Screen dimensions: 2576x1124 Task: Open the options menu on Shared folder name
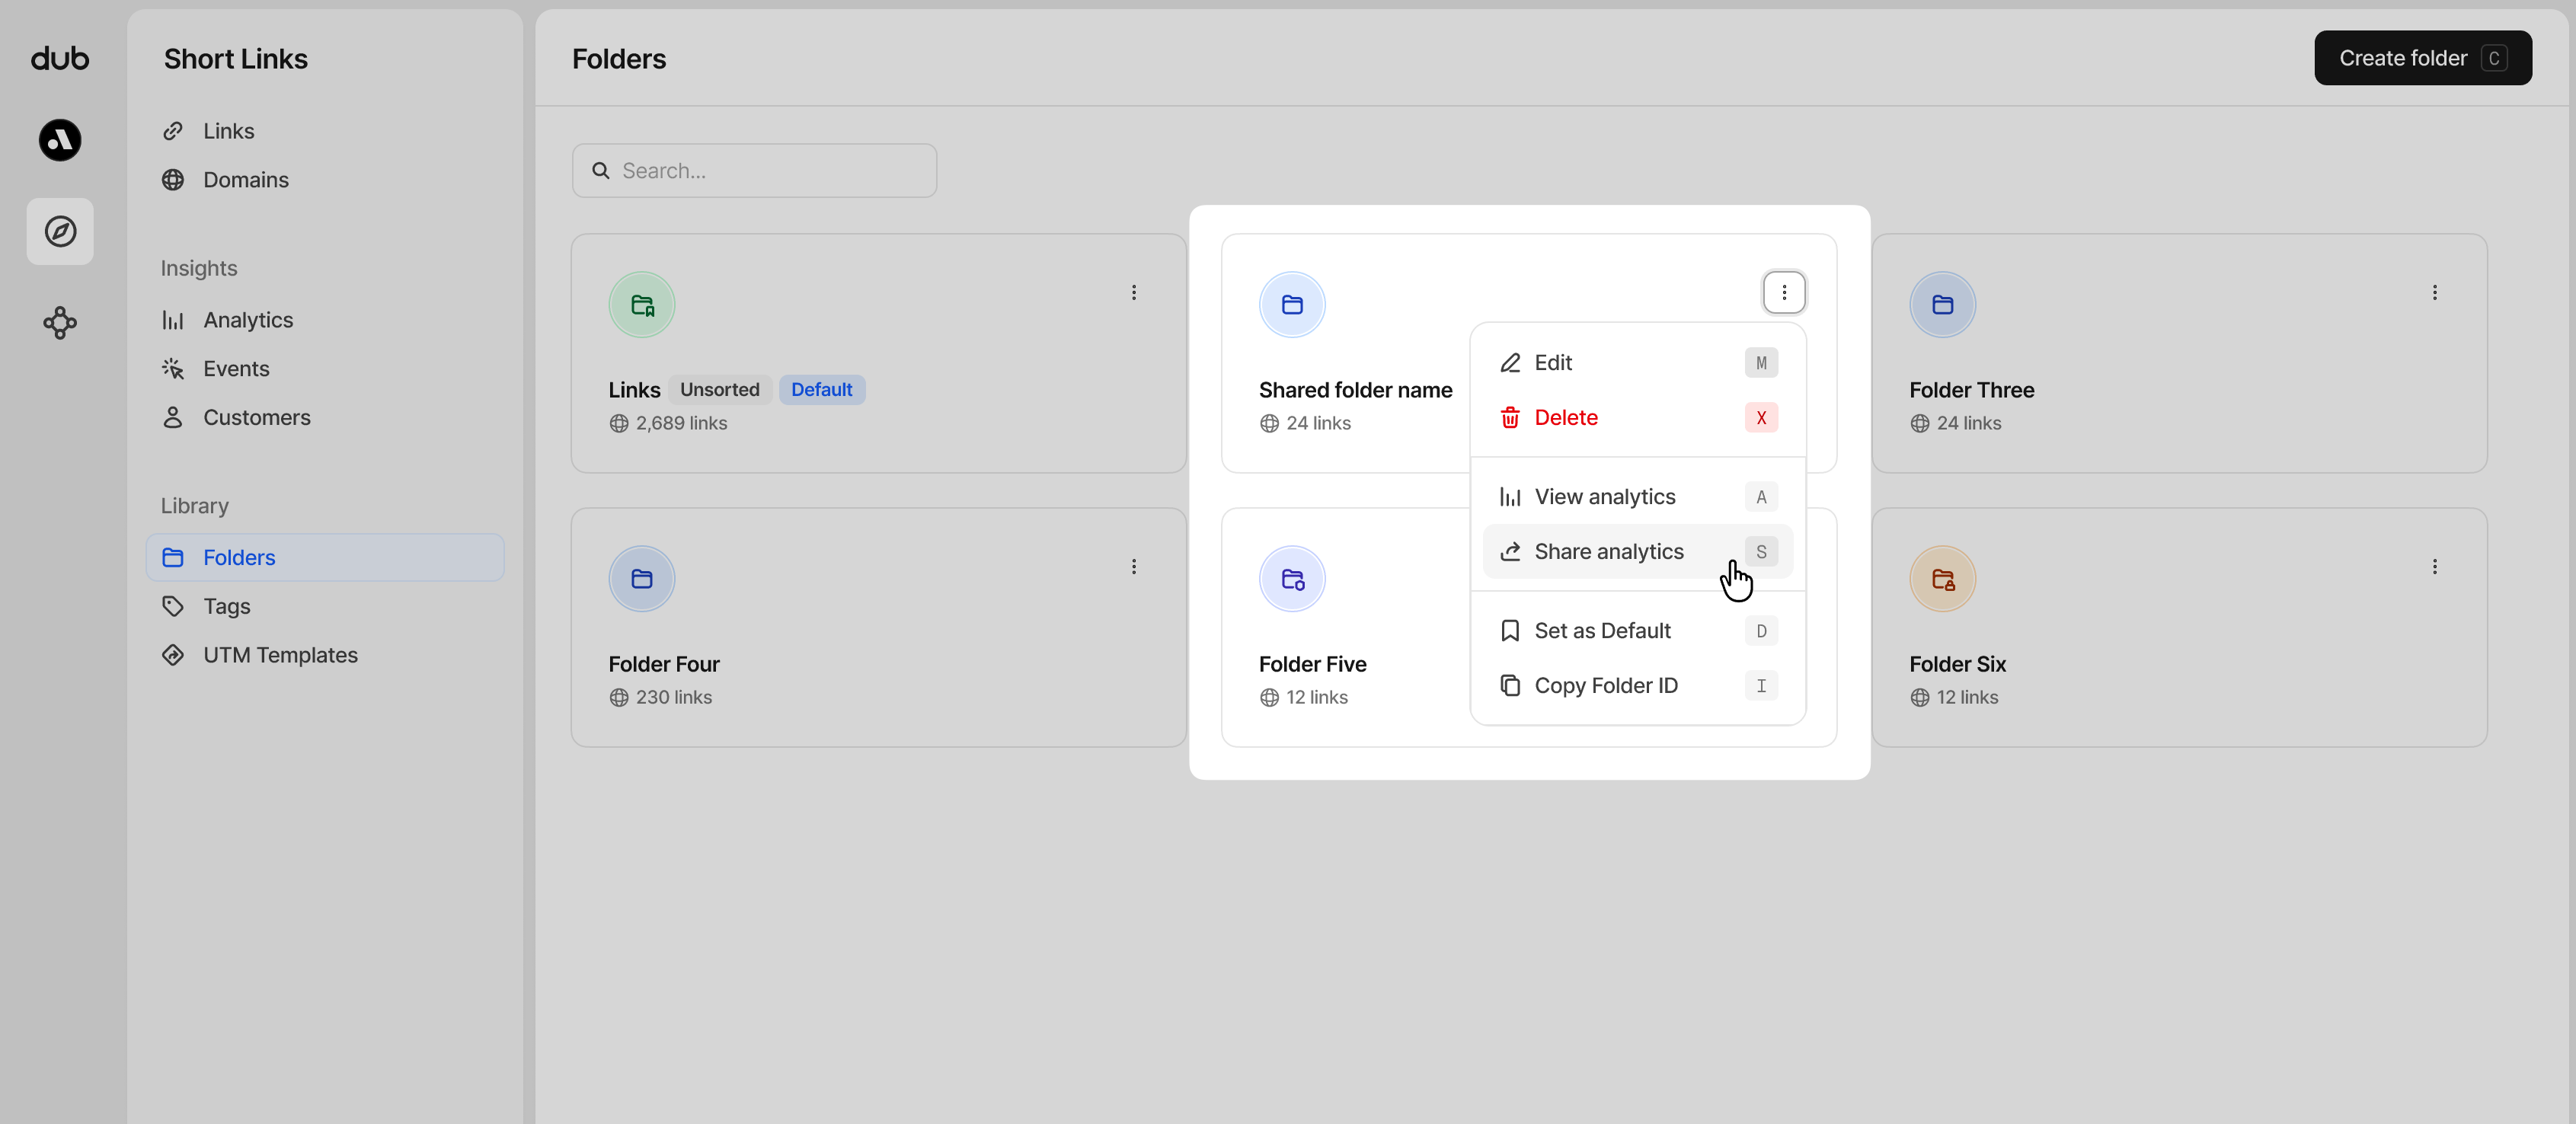pos(1784,292)
